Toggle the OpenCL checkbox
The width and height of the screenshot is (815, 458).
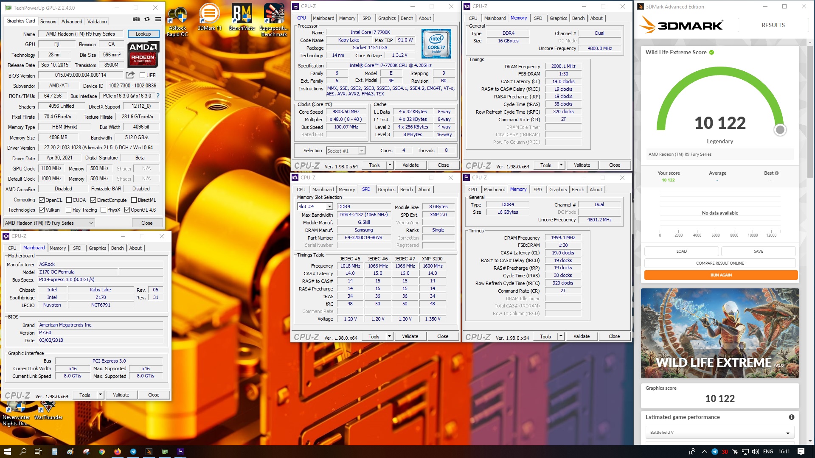pos(42,200)
